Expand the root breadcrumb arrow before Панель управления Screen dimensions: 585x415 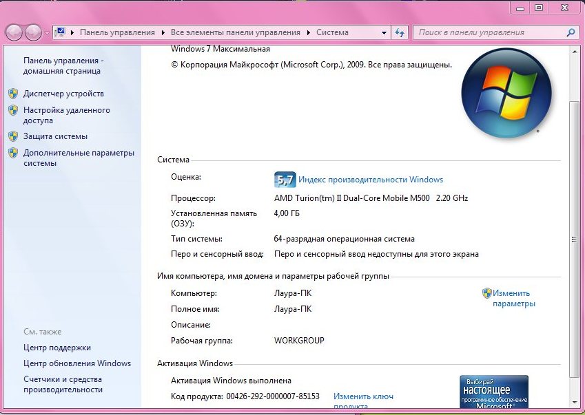click(x=72, y=33)
